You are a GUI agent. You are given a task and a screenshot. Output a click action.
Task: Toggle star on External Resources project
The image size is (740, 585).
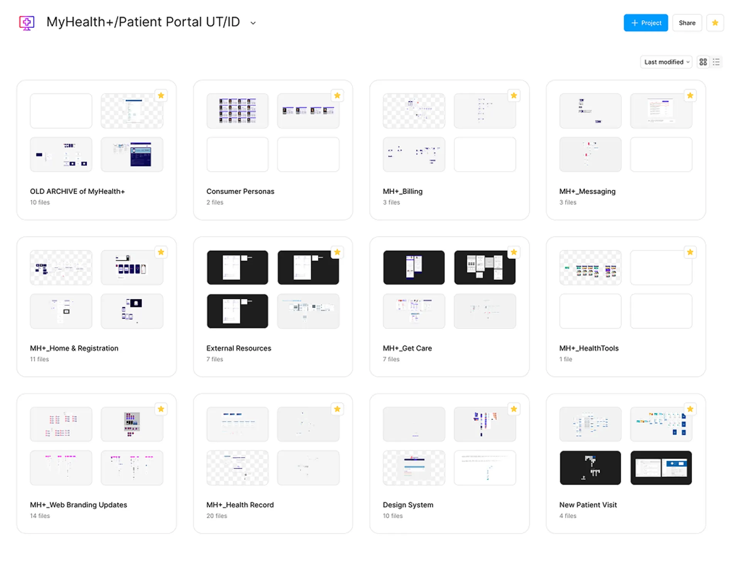click(337, 252)
